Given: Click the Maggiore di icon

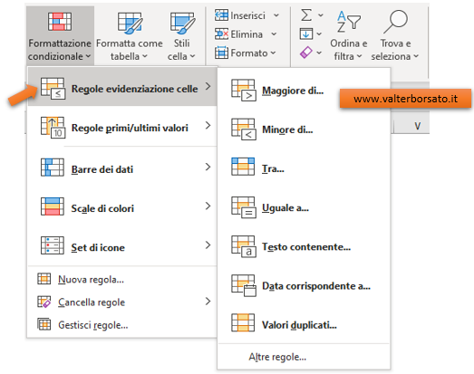Looking at the screenshot, I should (x=244, y=90).
